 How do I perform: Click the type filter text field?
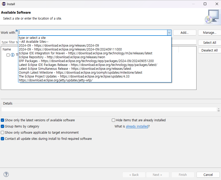pos(10,42)
